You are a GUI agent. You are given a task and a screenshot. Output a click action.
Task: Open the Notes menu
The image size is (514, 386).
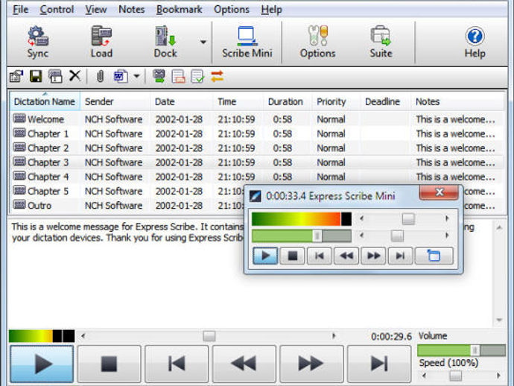pos(131,10)
